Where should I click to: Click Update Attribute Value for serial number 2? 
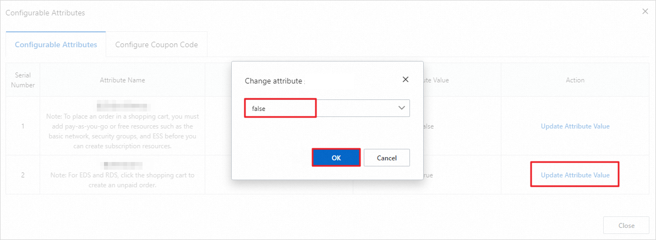(x=575, y=175)
